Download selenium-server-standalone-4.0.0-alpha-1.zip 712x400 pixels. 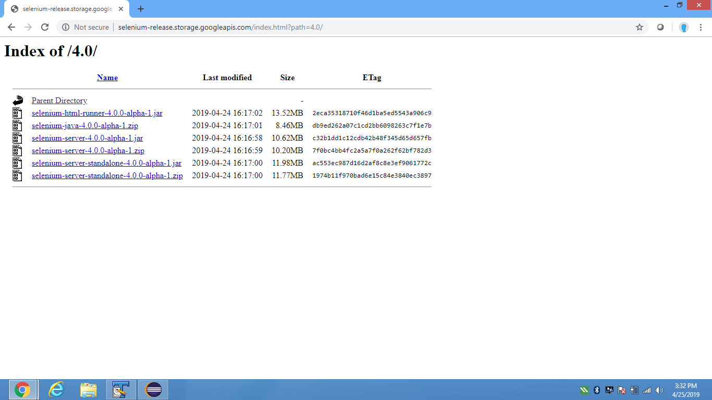[x=107, y=176]
